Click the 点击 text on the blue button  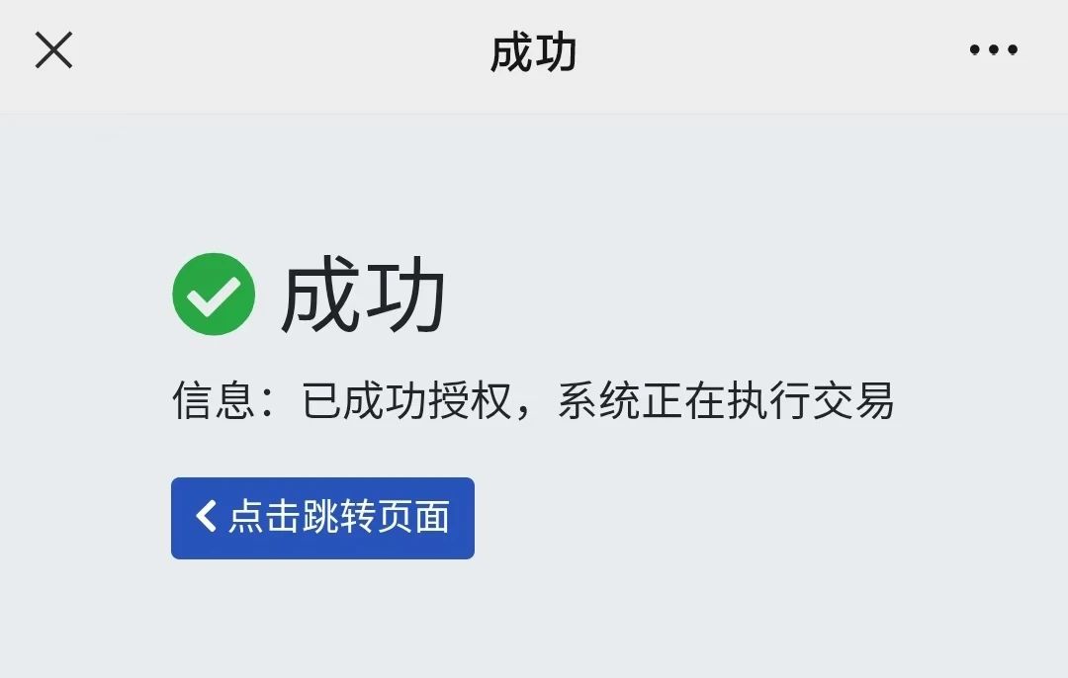click(264, 516)
